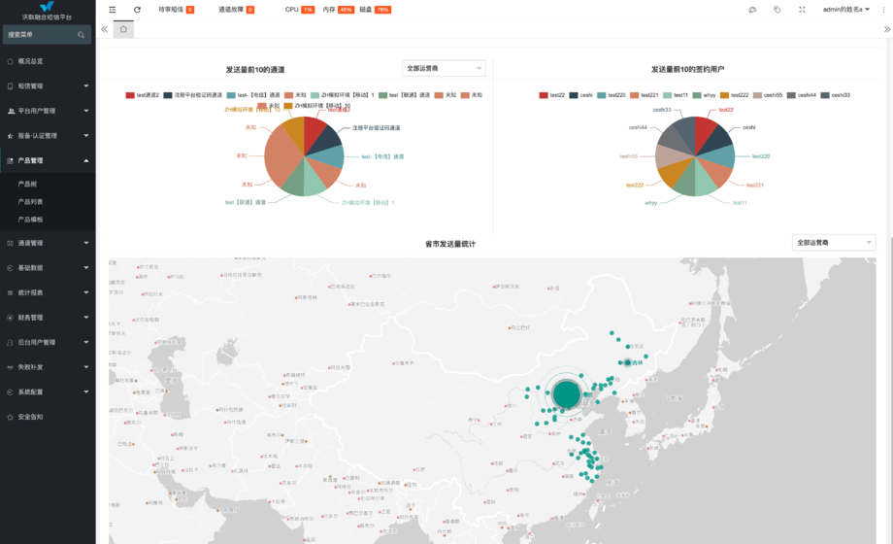Click the 安全告知 icon in sidebar

tap(11, 417)
